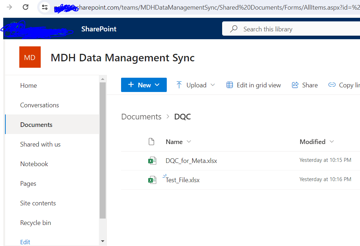Open the Modified column sort dropdown

[331, 142]
